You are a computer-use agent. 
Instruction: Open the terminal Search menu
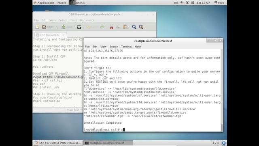click(x=114, y=47)
